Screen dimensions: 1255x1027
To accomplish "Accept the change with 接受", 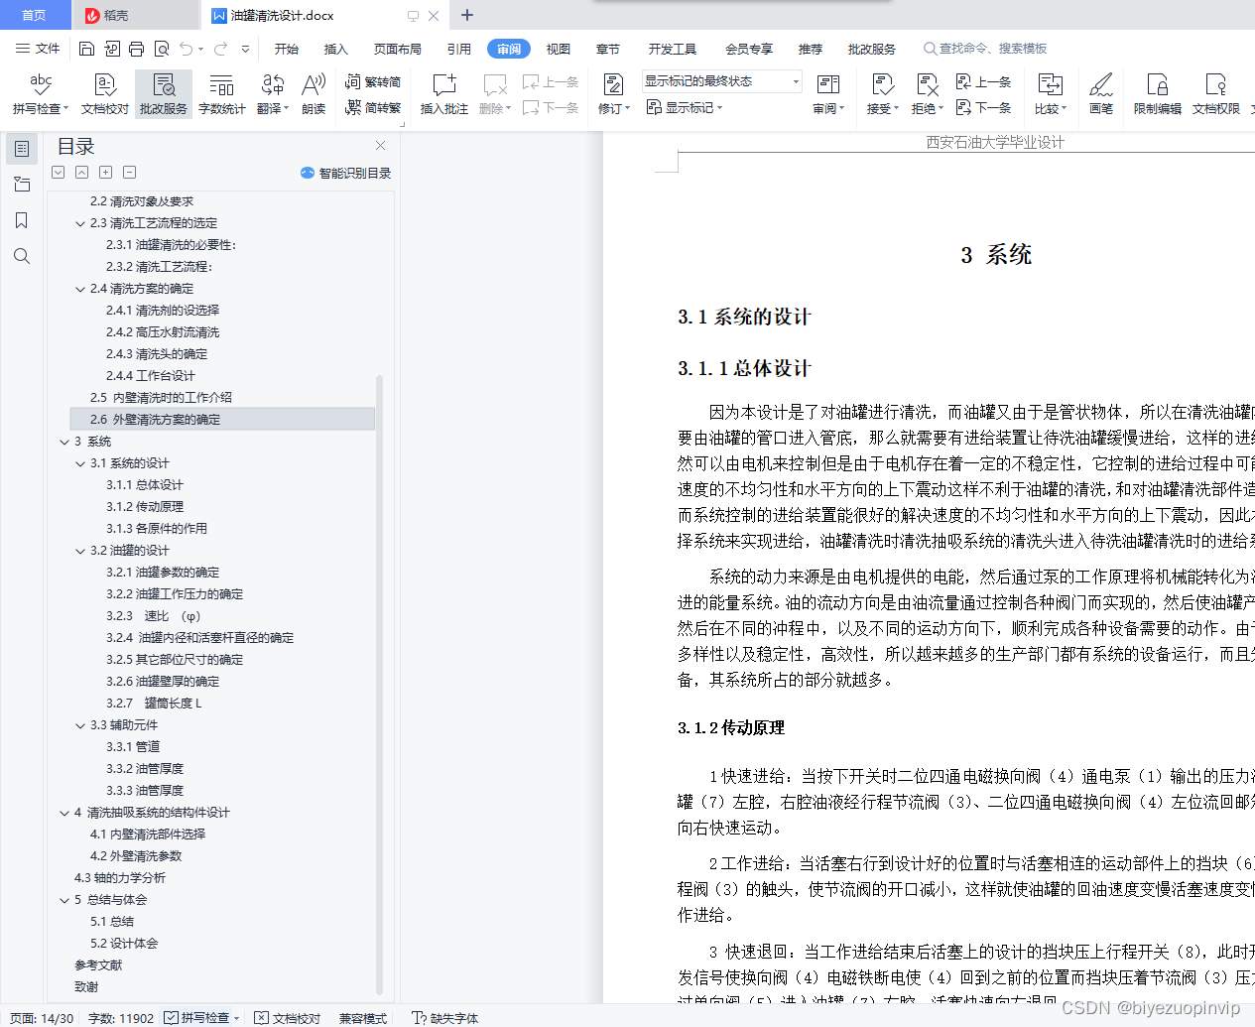I will point(883,94).
